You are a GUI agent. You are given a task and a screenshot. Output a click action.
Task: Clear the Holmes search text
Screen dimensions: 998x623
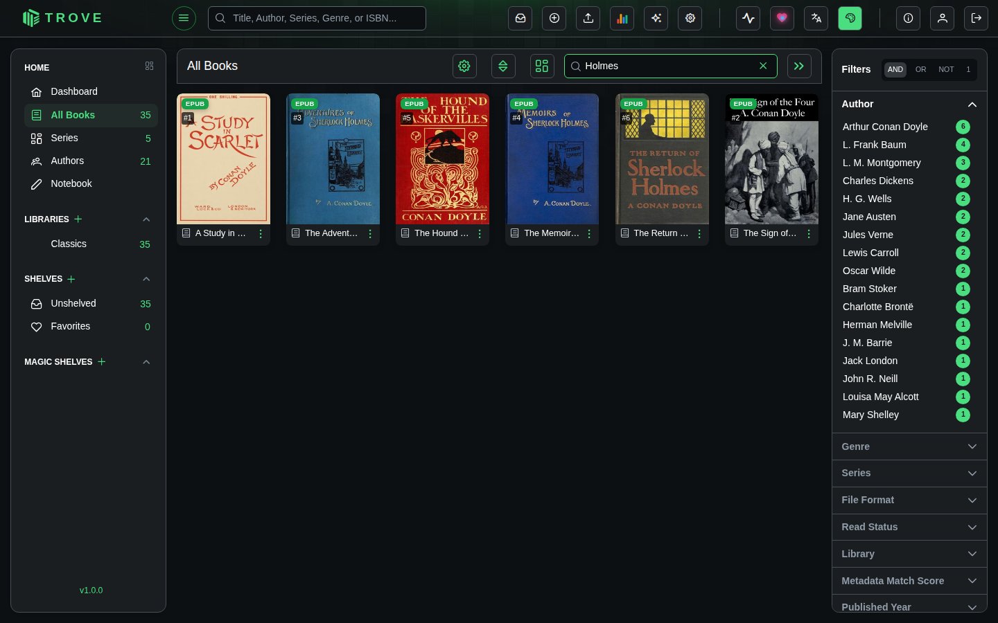[763, 66]
